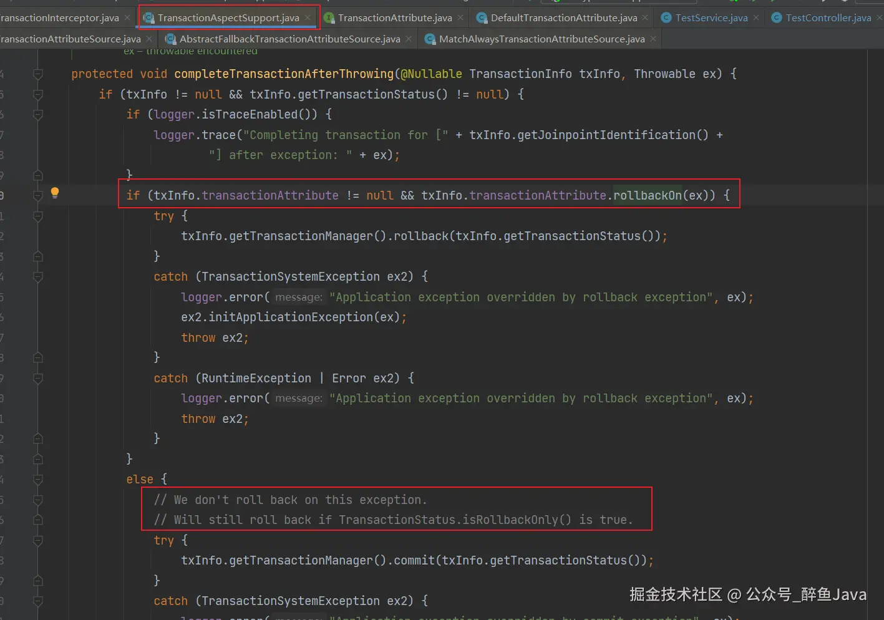This screenshot has width=884, height=620.
Task: Switch to AbstractFallbackTransactionAttributeSource.java tab
Action: click(290, 39)
